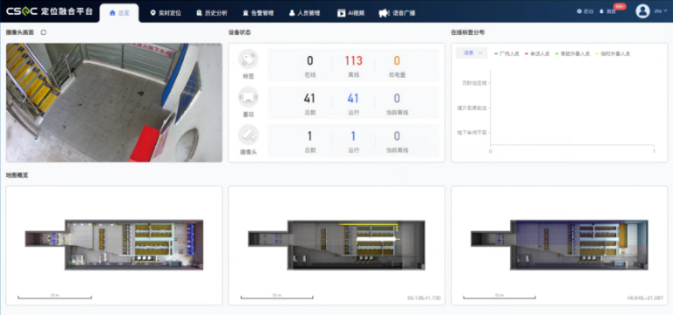673x315 pixels.
Task: Toggle the 来访人员 legend series
Action: [536, 54]
